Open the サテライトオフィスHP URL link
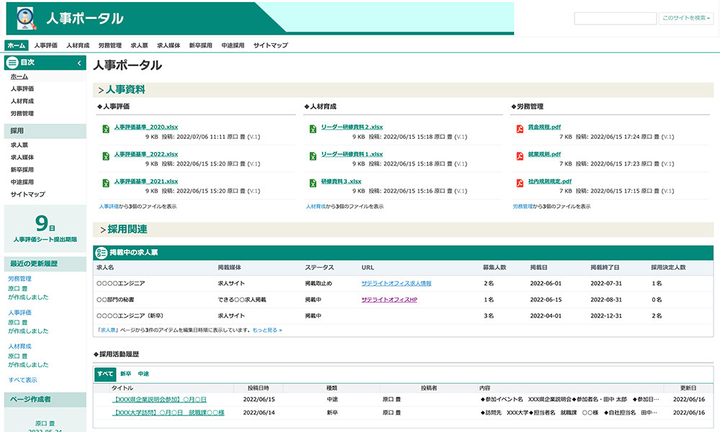The width and height of the screenshot is (720, 432). coord(390,300)
